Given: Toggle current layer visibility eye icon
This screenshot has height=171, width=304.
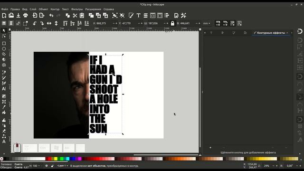Looking at the screenshot, I should click(47, 166).
